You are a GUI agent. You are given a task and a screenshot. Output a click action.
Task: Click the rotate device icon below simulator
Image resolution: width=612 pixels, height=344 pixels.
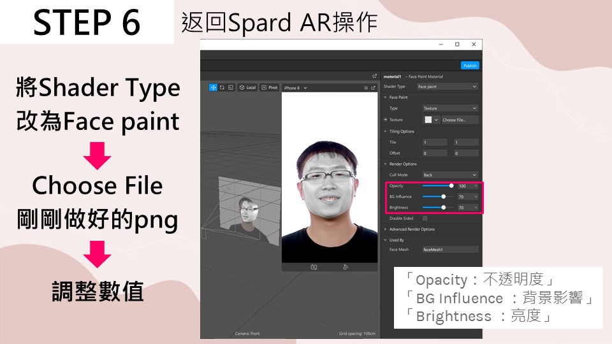(346, 267)
